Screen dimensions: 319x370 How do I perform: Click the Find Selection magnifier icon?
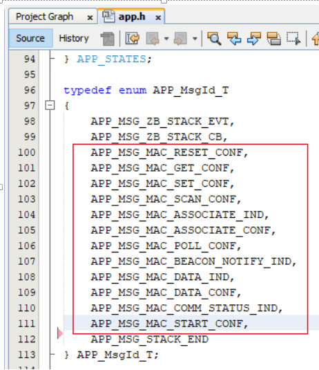click(214, 39)
